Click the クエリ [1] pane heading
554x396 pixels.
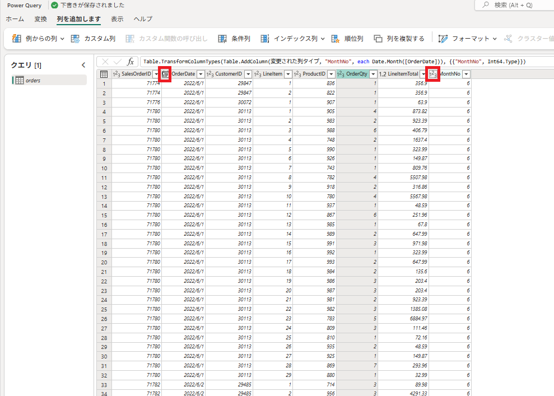pyautogui.click(x=26, y=65)
